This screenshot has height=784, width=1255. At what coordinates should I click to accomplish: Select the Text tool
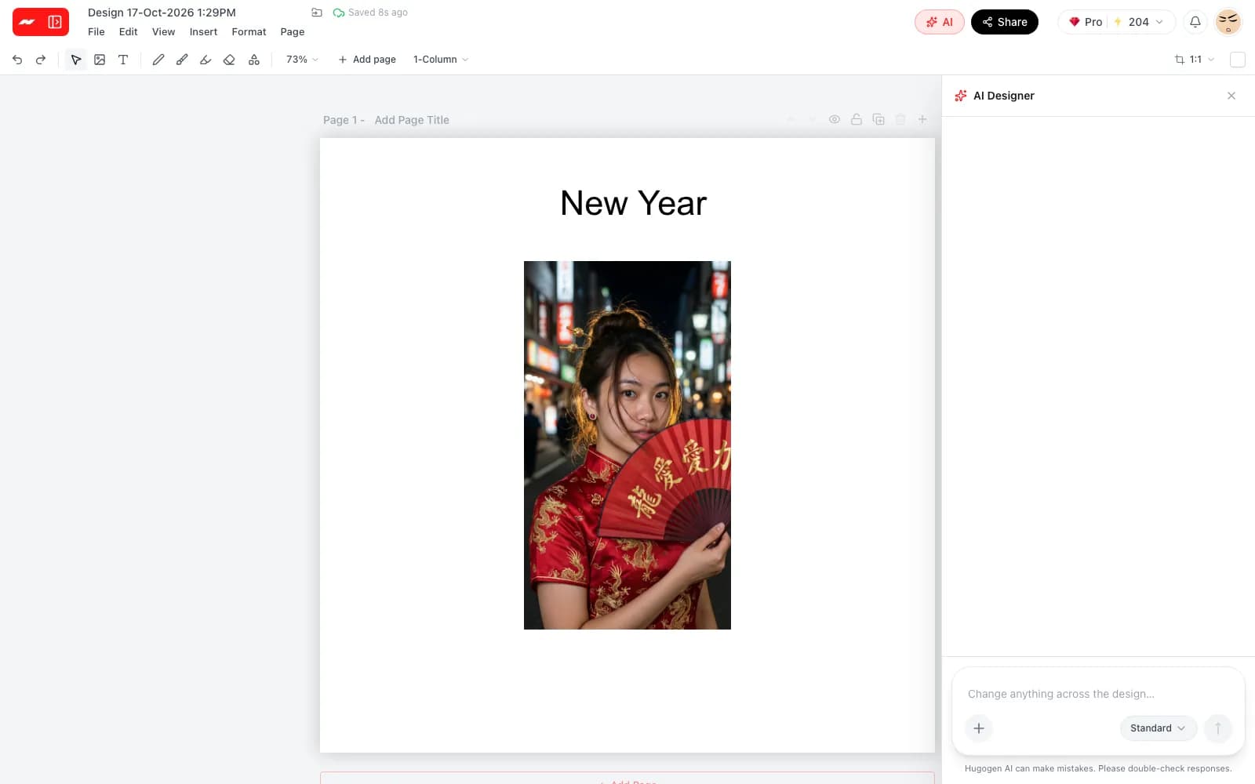coord(123,60)
